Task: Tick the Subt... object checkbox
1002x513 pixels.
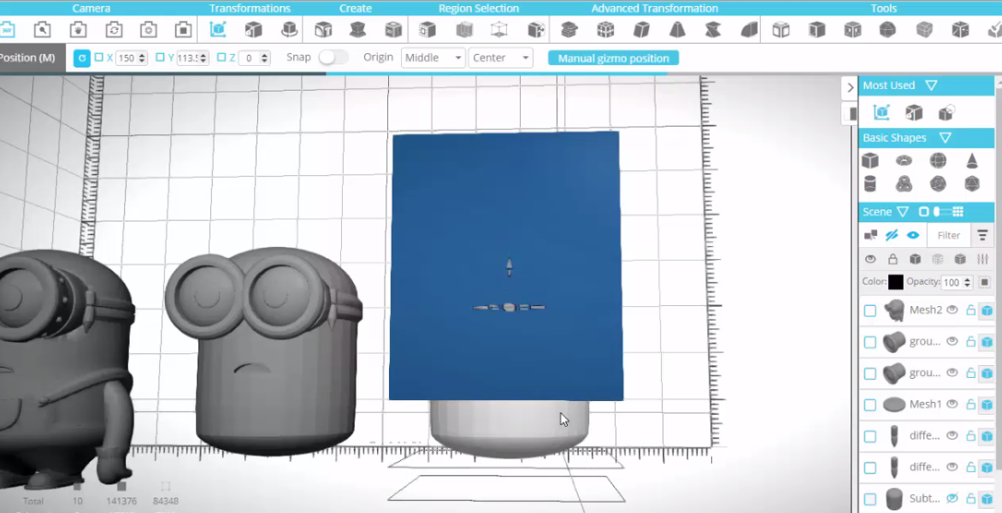Action: 869,498
